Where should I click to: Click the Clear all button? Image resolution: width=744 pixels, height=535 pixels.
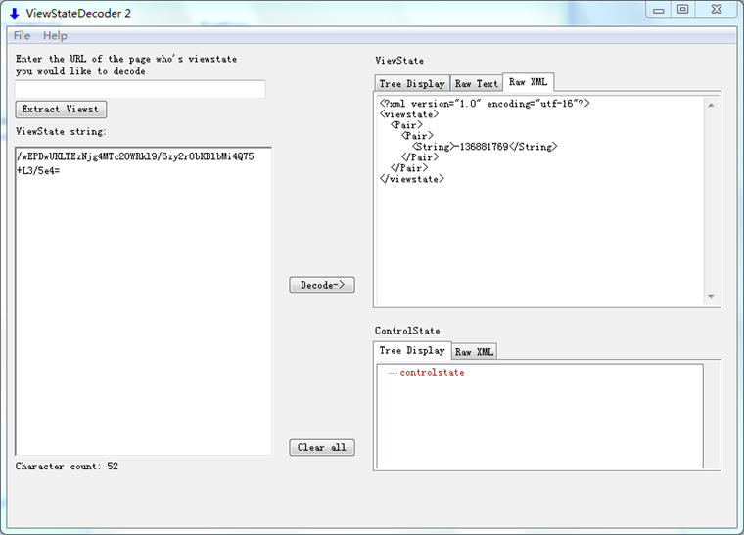pos(322,447)
